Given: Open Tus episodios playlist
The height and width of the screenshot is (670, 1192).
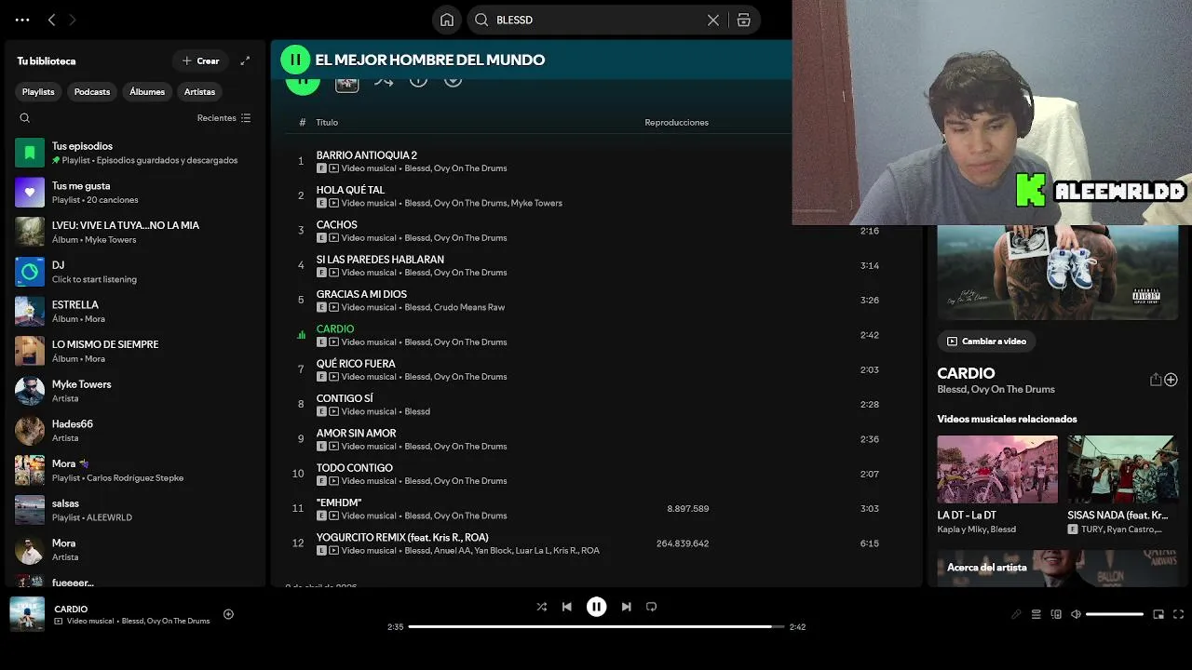Looking at the screenshot, I should coord(135,153).
